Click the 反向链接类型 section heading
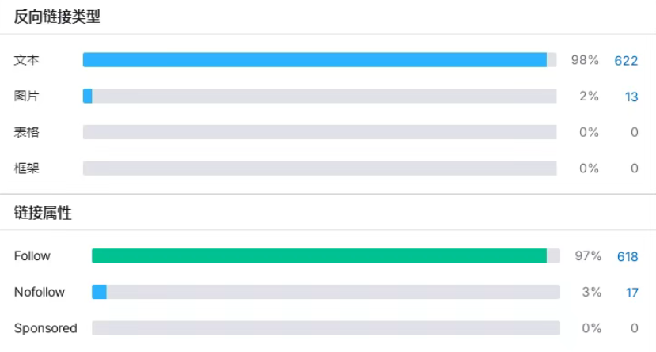The height and width of the screenshot is (352, 656). pyautogui.click(x=57, y=17)
